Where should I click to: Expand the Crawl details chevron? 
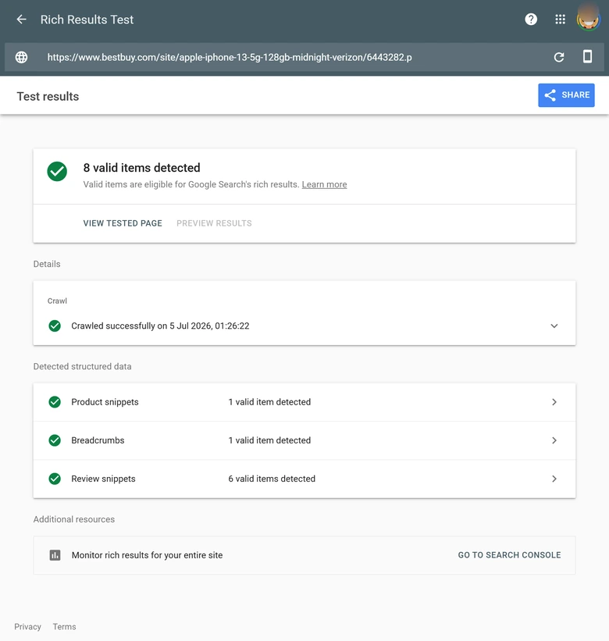[x=554, y=326]
